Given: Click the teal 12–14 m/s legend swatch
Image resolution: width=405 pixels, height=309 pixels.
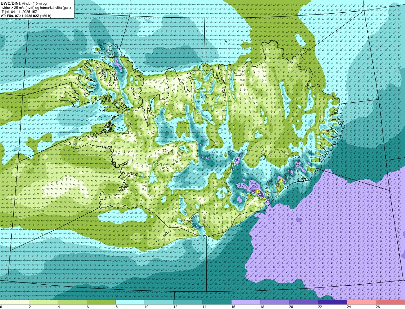Looking at the screenshot, I should [x=188, y=302].
